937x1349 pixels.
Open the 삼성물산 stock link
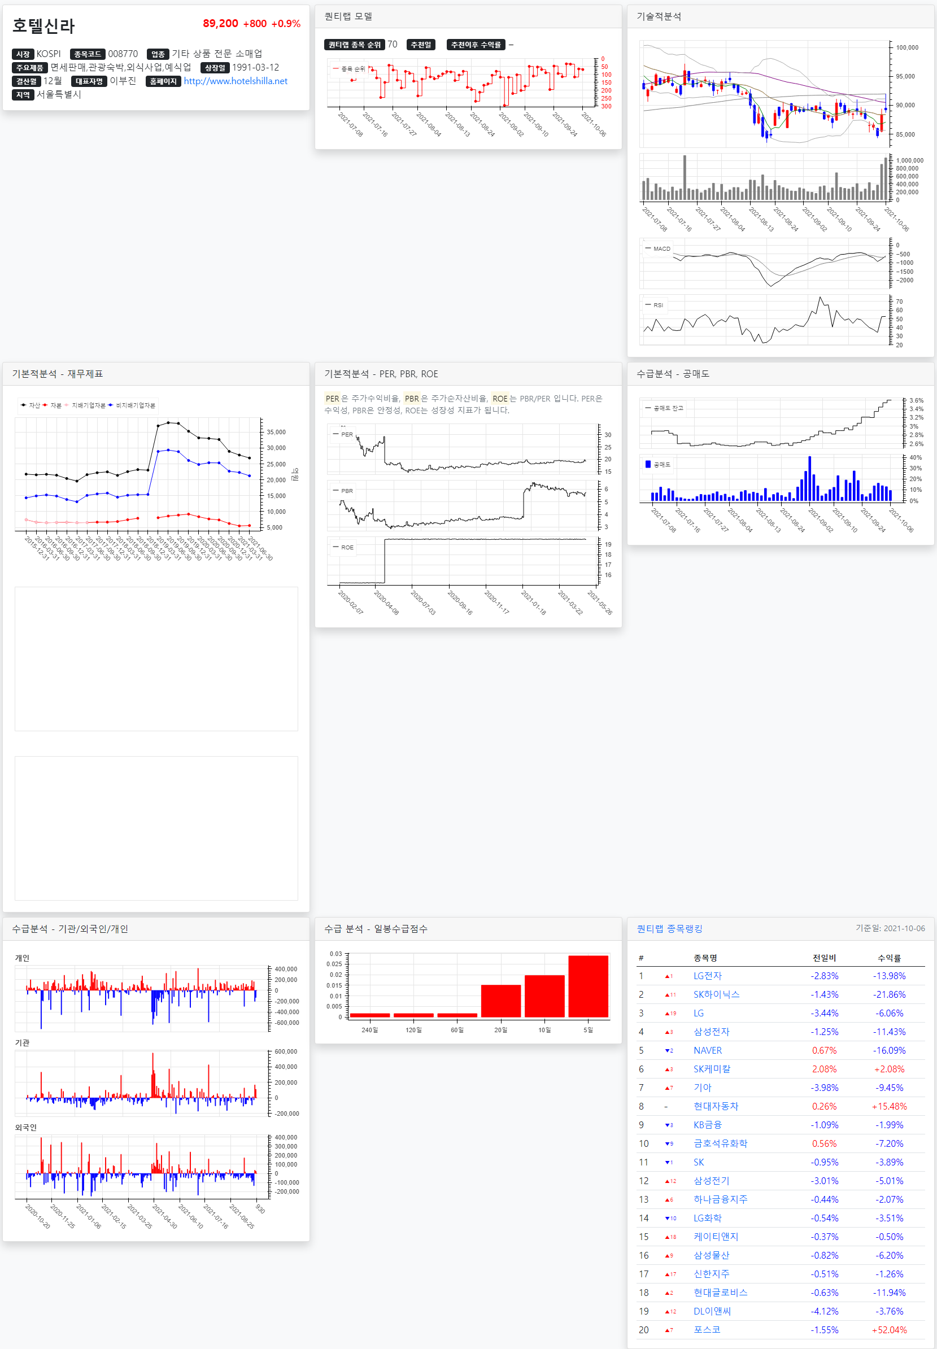click(711, 1255)
